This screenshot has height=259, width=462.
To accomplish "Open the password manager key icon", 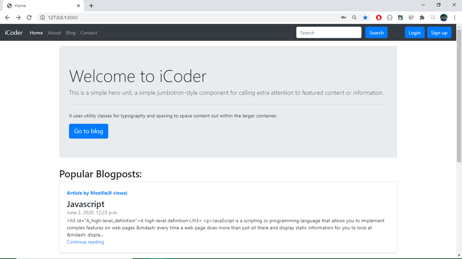I will (x=343, y=17).
